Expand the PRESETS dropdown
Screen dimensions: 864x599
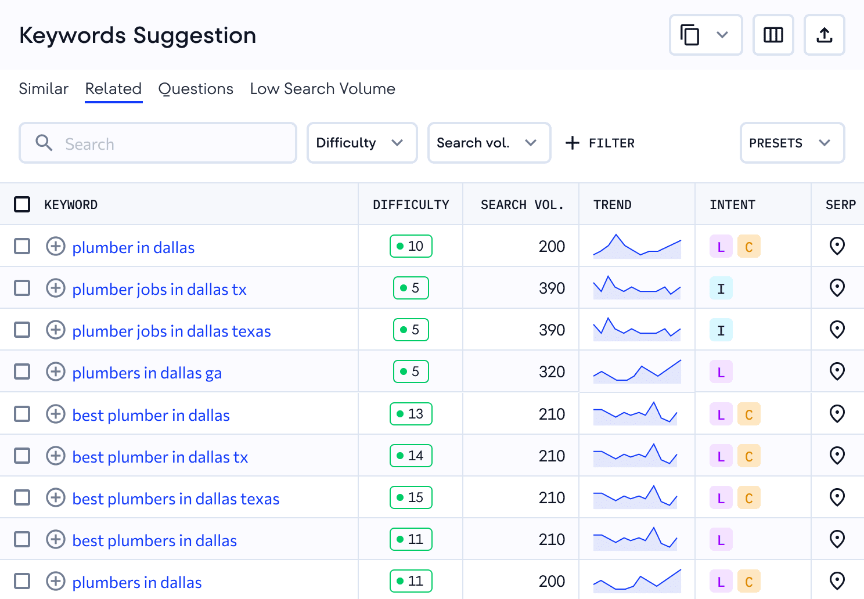click(x=791, y=143)
